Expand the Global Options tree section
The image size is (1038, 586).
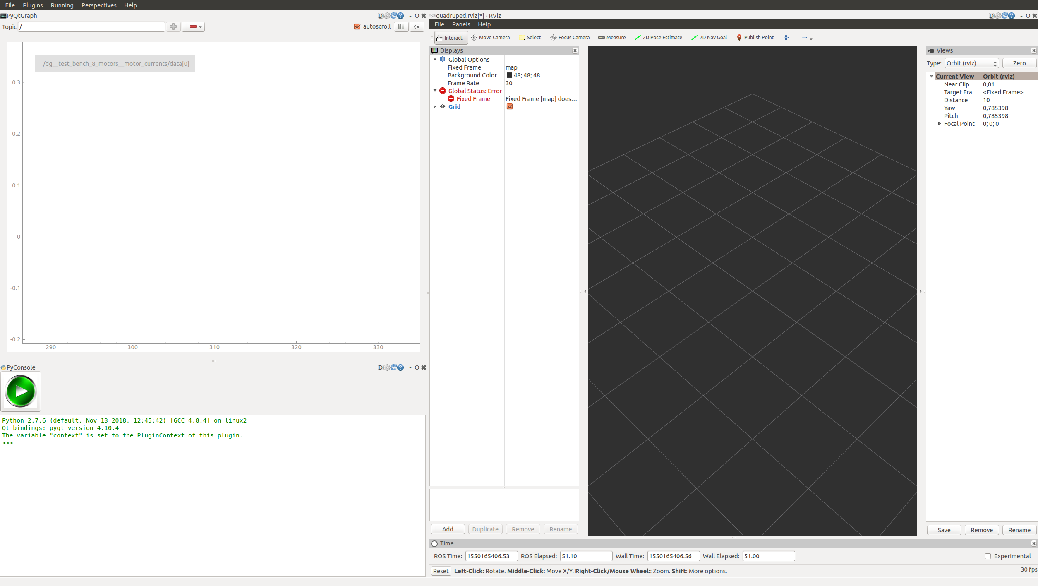click(x=435, y=59)
